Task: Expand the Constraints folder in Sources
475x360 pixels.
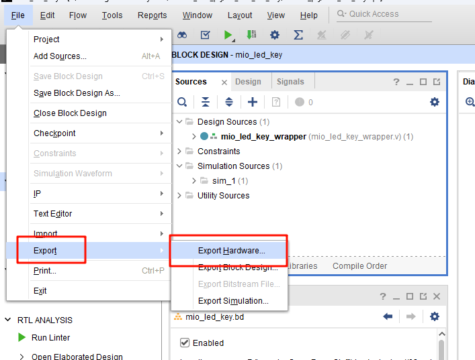Action: [x=179, y=151]
